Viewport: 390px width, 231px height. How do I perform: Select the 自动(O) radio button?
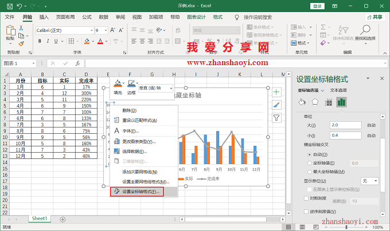(x=309, y=154)
